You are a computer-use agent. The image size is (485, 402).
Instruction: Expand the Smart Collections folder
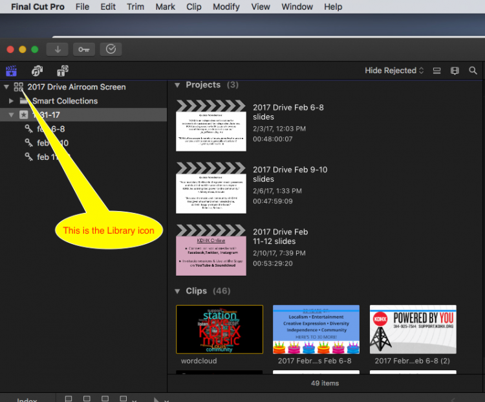pos(11,101)
